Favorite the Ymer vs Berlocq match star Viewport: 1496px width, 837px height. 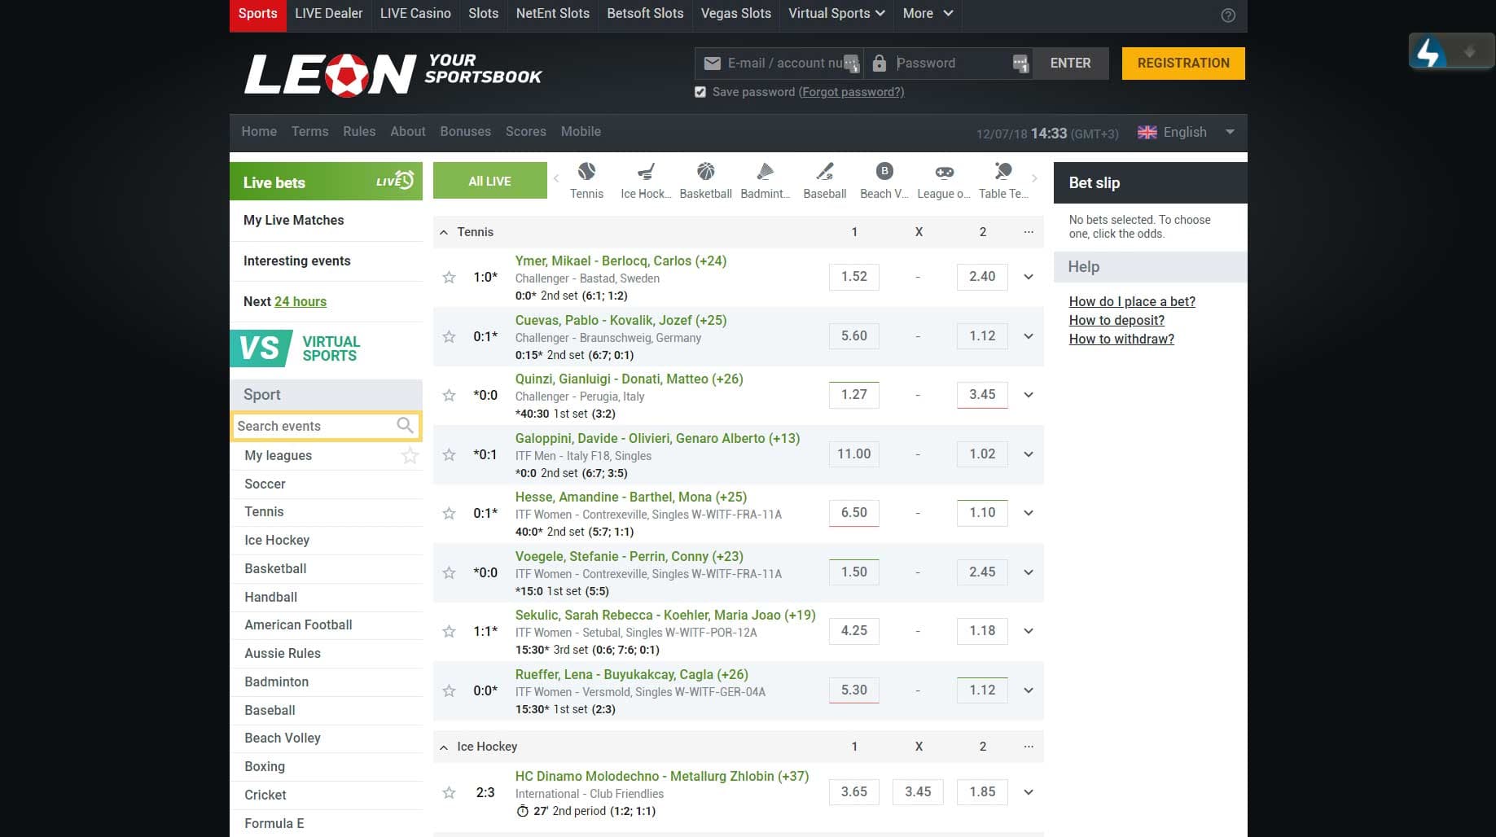click(449, 278)
